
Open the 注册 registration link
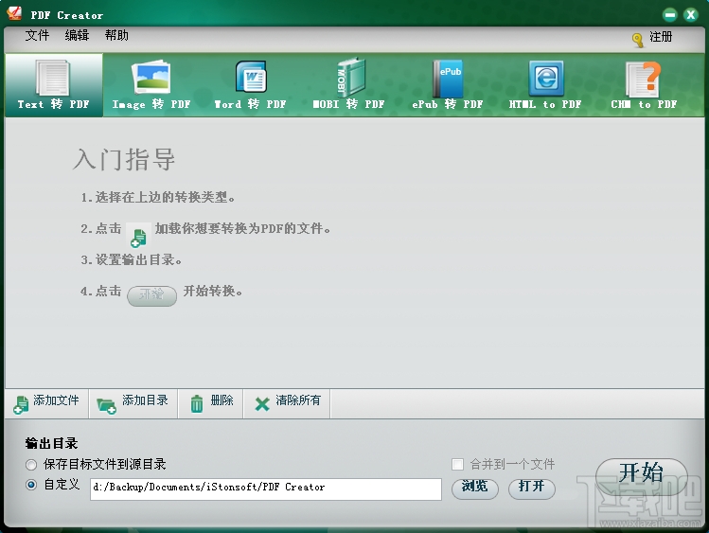661,37
